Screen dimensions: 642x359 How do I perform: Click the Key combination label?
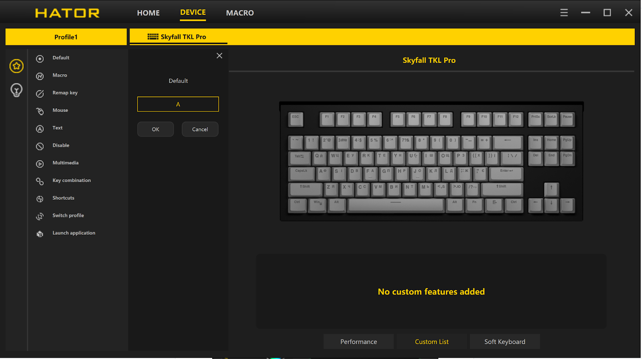(71, 181)
